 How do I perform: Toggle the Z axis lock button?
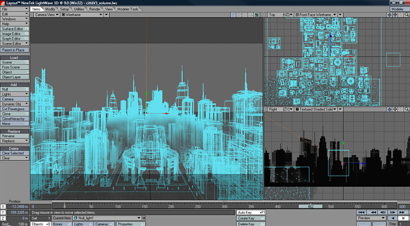[x=3, y=218]
